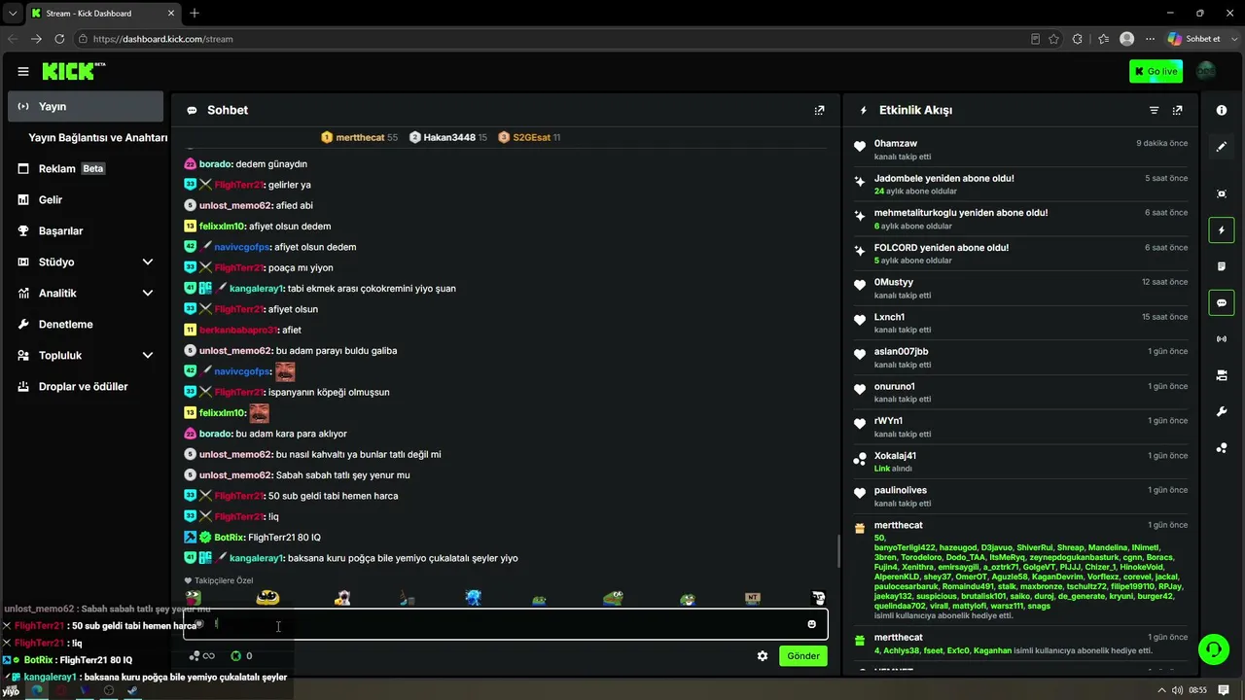
Task: Refresh the browser page
Action: 59,39
